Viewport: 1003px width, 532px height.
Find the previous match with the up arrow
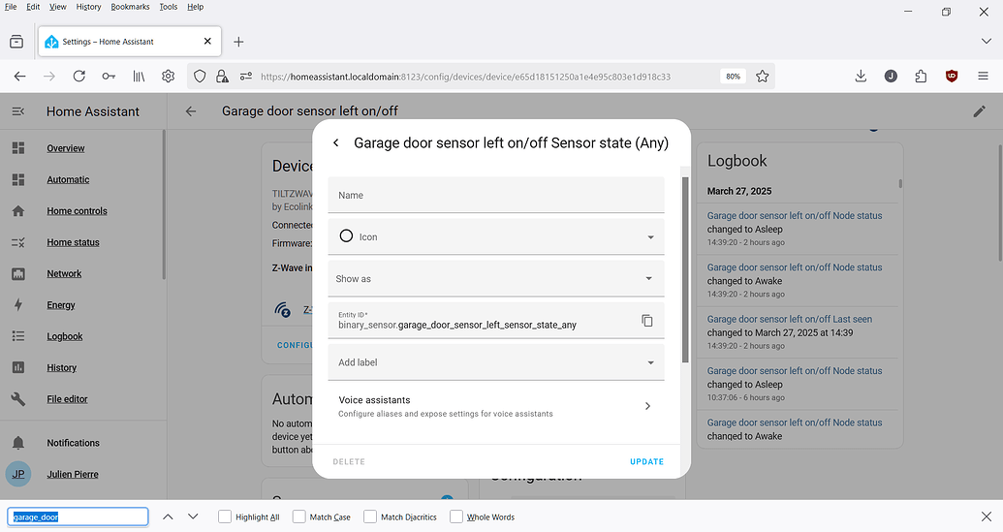coord(168,516)
